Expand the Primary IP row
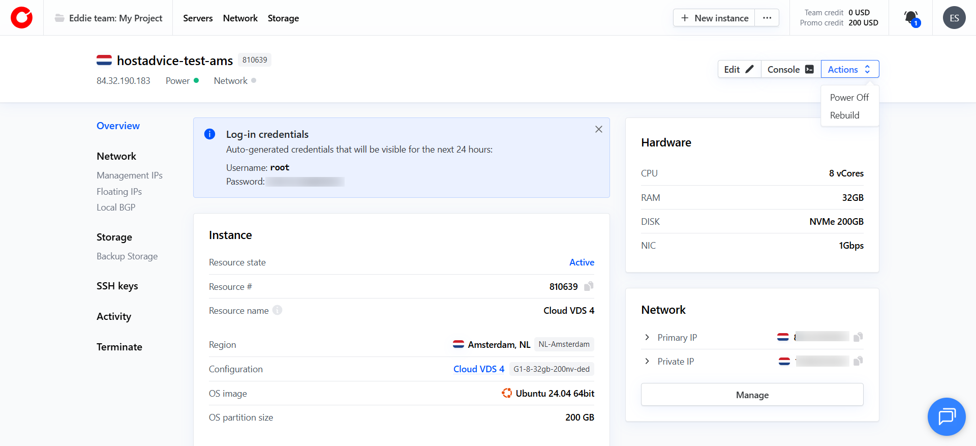Image resolution: width=976 pixels, height=446 pixels. 647,337
